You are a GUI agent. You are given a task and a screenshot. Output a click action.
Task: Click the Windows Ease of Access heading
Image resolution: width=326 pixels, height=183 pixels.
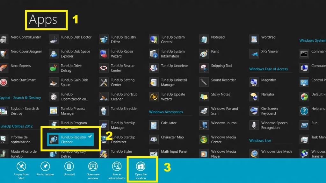[268, 69]
